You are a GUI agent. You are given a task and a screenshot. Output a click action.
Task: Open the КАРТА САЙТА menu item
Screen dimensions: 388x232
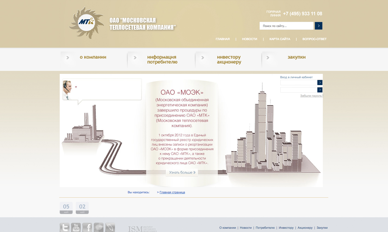pos(280,39)
